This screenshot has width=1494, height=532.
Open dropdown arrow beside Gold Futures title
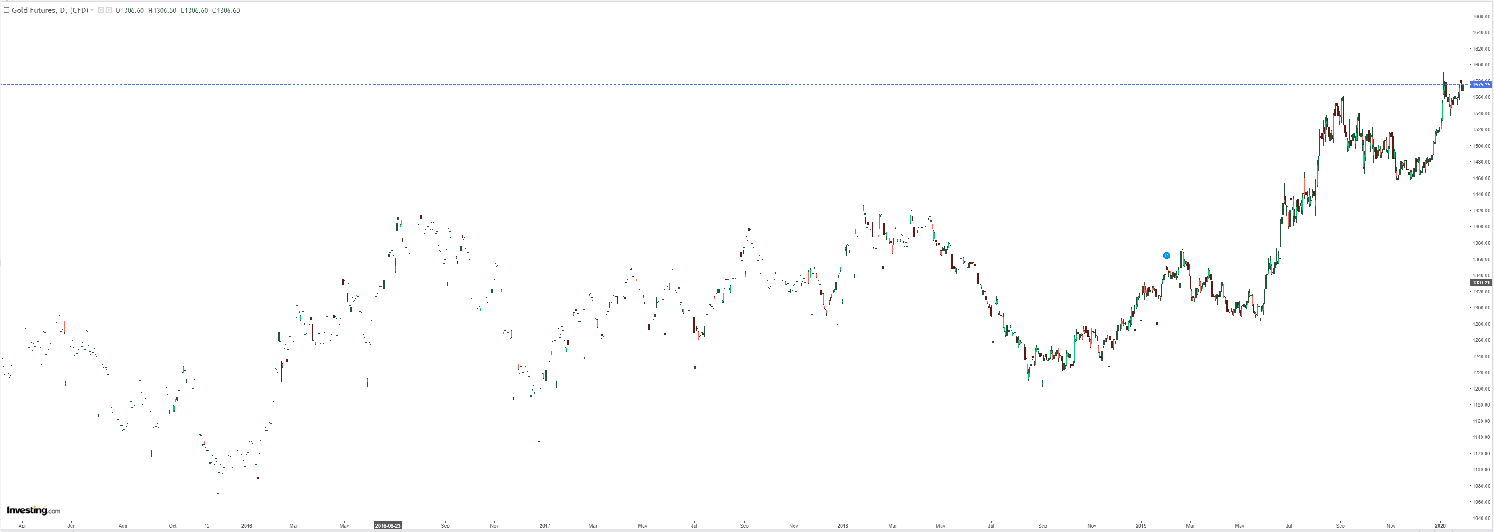pyautogui.click(x=92, y=11)
